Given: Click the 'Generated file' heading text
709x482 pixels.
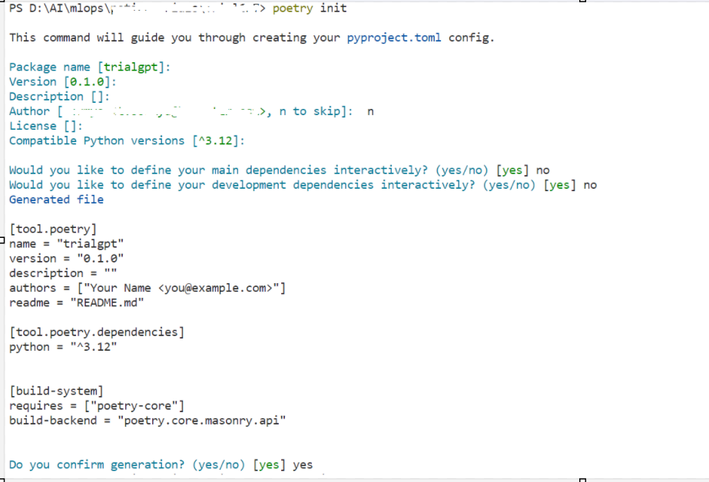Looking at the screenshot, I should 56,200.
